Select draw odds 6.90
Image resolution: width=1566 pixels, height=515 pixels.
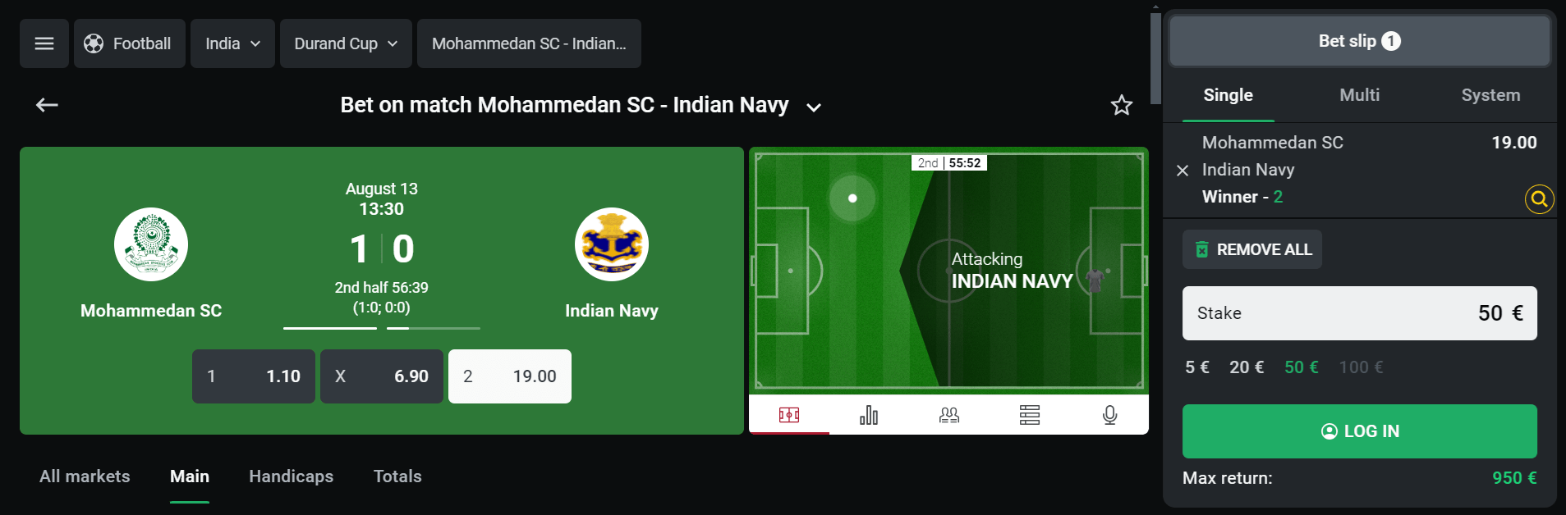[382, 376]
